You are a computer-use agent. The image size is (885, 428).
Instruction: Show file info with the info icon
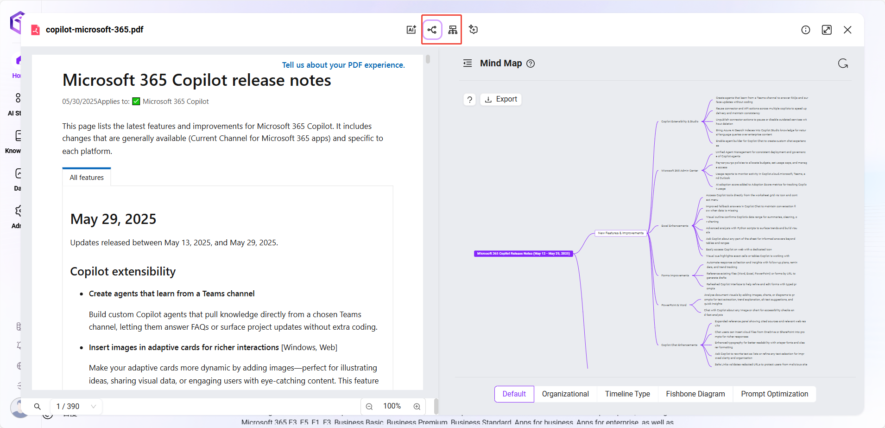click(806, 30)
